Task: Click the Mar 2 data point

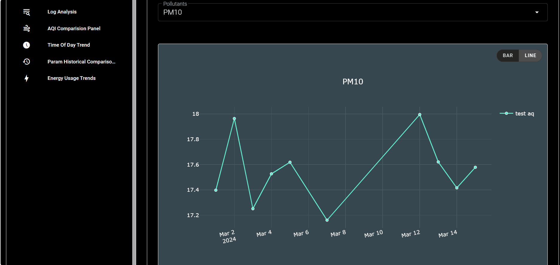Action: 234,119
